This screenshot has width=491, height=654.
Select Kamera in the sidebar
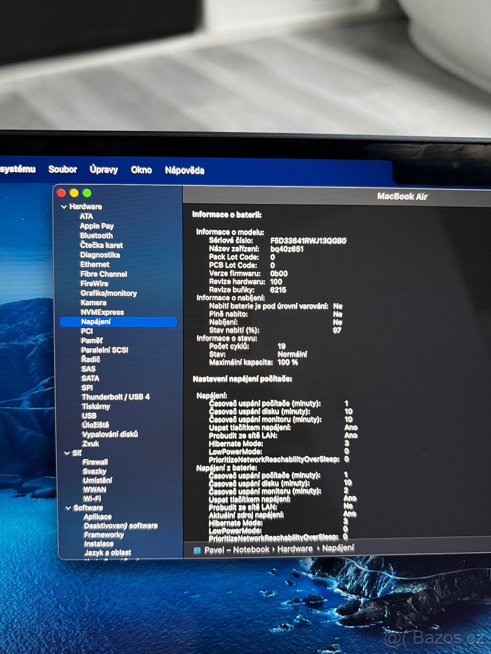[93, 302]
